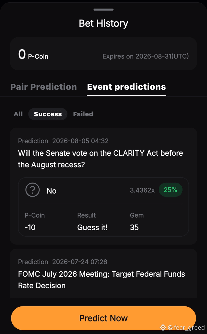
Task: Click the Guess it! result text
Action: click(x=92, y=227)
